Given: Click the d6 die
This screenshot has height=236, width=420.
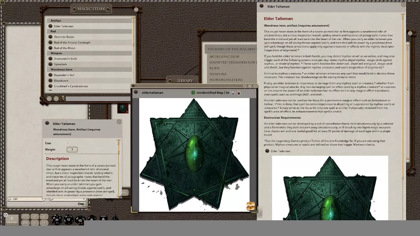Looking at the screenshot, I should [x=103, y=219].
